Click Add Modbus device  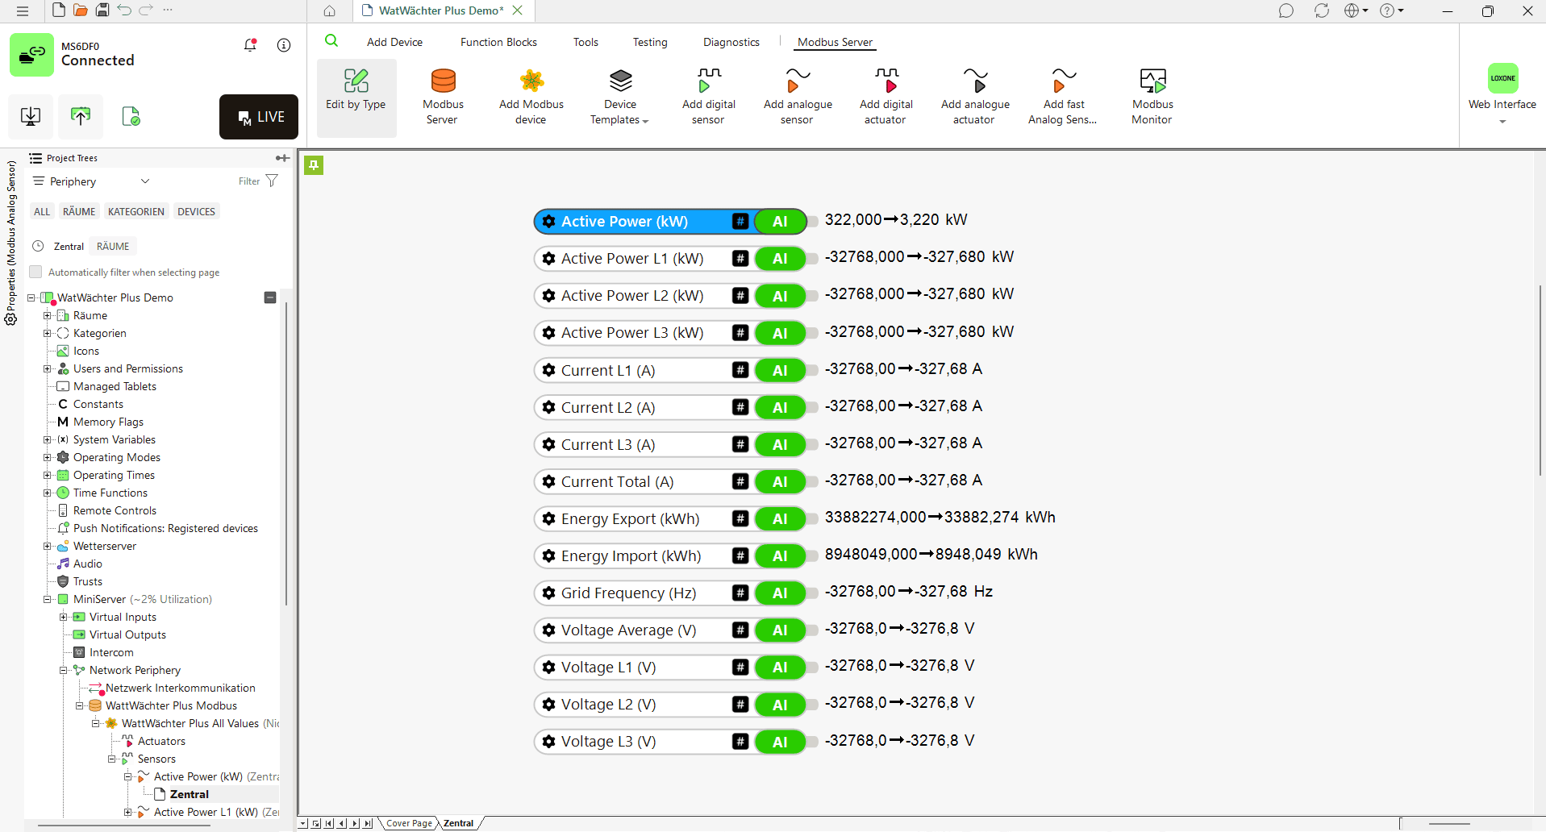531,97
